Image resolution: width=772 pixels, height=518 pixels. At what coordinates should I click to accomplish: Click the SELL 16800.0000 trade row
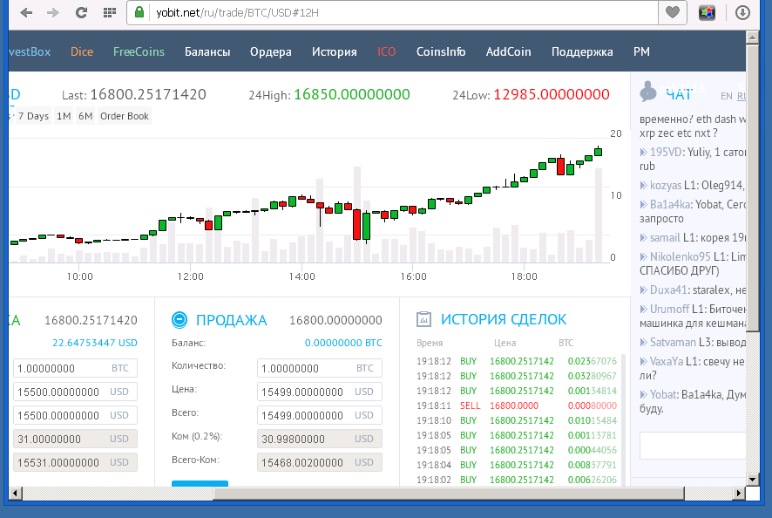517,406
